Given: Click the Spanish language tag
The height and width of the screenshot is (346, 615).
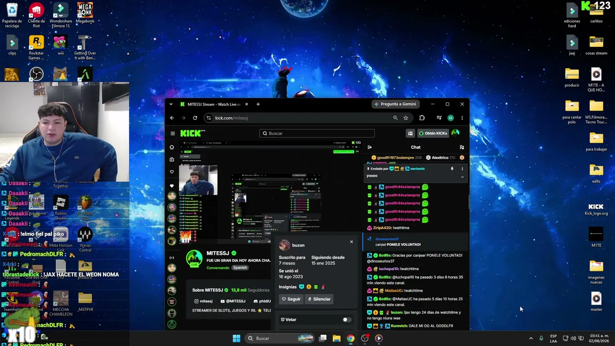Looking at the screenshot, I should [240, 268].
